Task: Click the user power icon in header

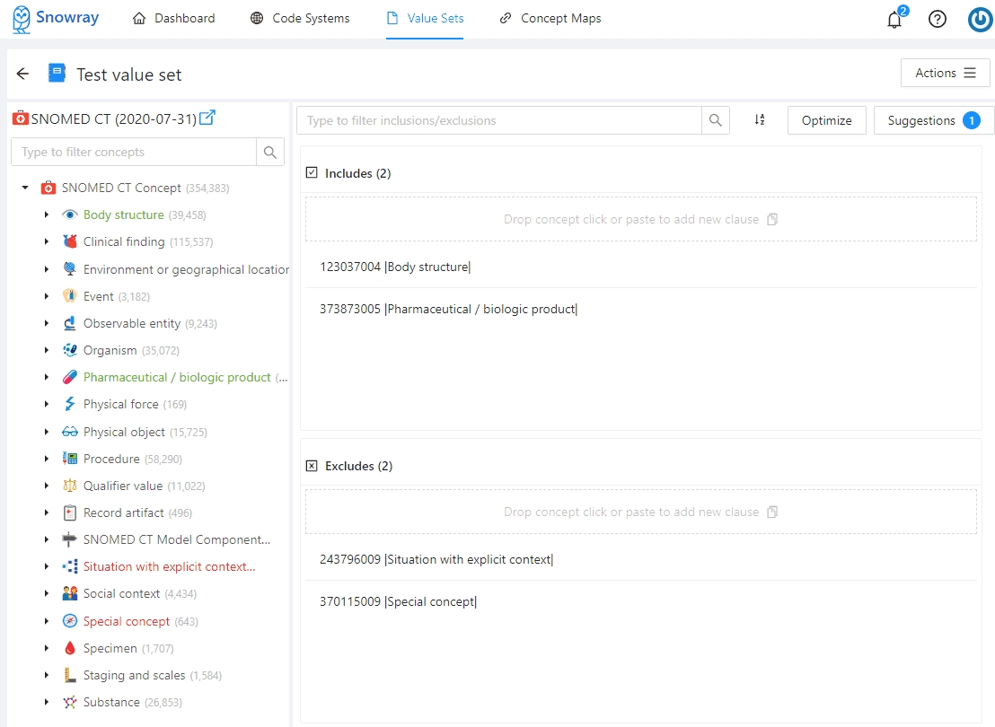Action: (980, 19)
